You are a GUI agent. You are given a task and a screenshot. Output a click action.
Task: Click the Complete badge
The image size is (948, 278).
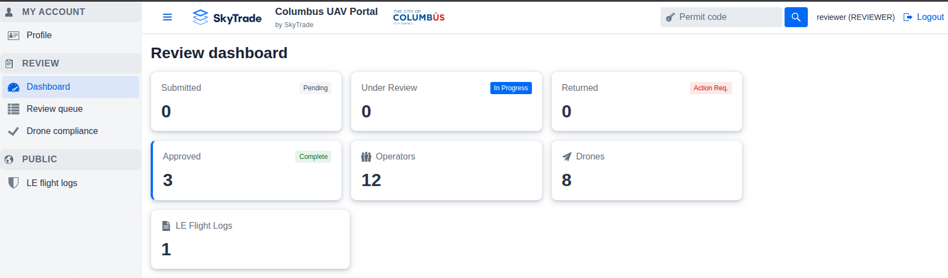click(314, 157)
